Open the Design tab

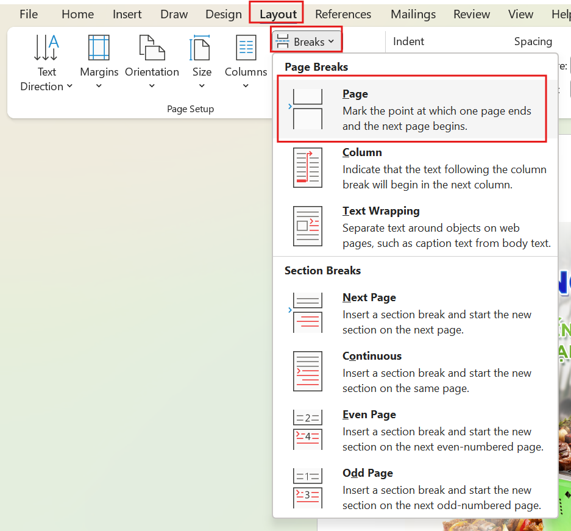[x=224, y=14]
